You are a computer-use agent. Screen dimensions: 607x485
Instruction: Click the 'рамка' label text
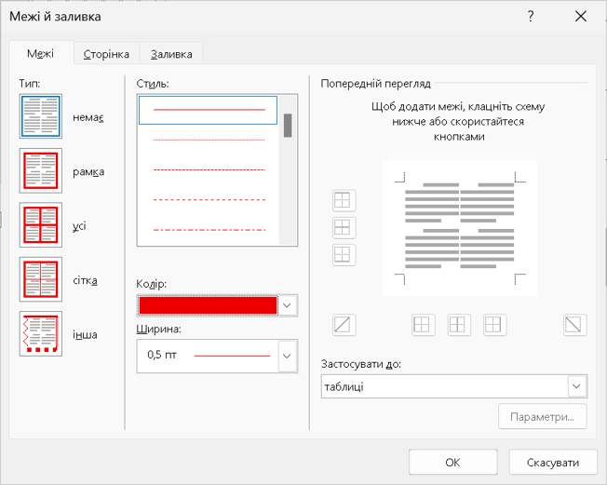88,171
